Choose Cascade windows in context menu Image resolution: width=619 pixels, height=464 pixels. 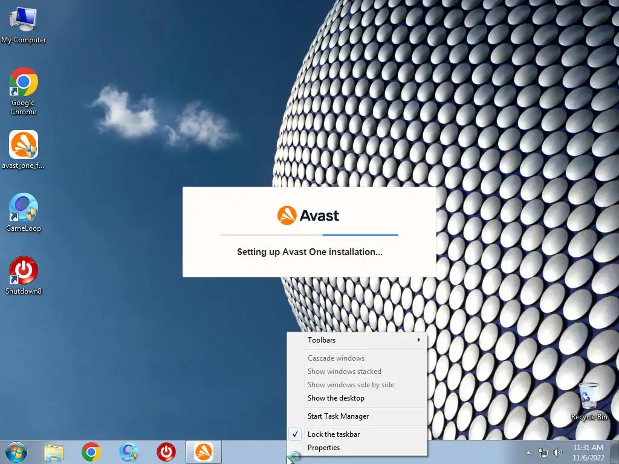point(357,358)
